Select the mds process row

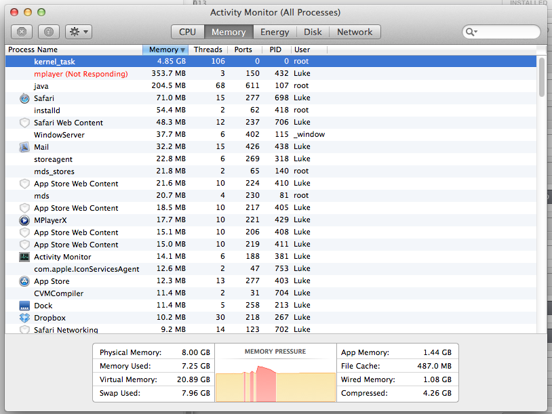(x=271, y=196)
